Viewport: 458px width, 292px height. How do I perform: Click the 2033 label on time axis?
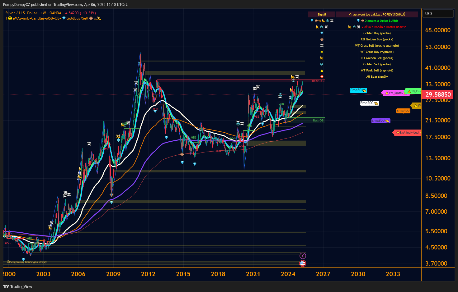[393, 274]
